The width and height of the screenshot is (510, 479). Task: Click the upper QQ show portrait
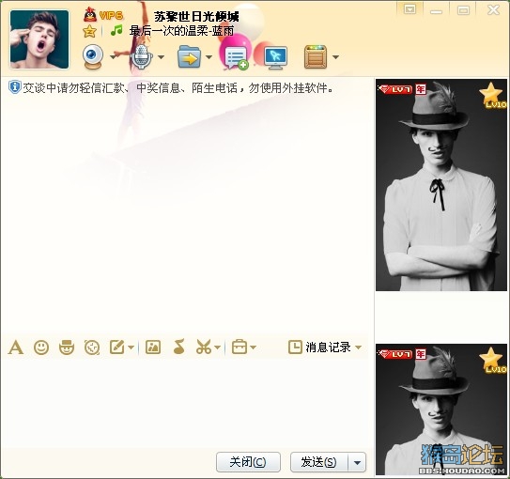(x=441, y=185)
